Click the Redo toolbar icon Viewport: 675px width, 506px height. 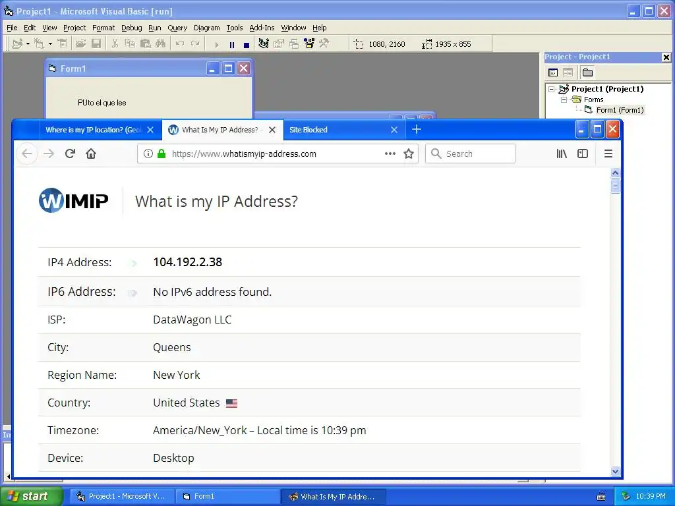click(x=195, y=44)
